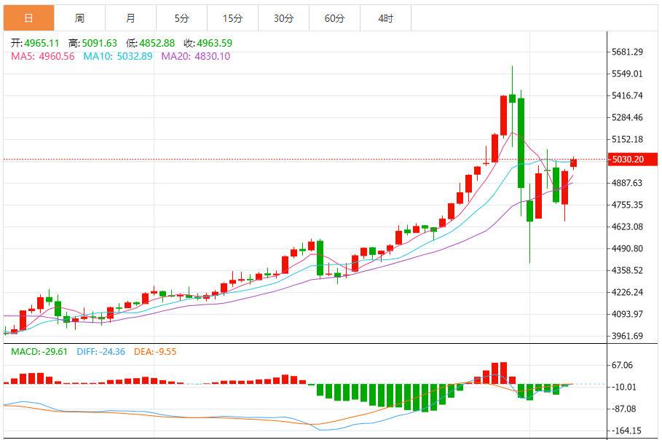Viewport: 662px width, 440px height.
Task: Open the 月 monthly chart tab
Action: tap(130, 18)
